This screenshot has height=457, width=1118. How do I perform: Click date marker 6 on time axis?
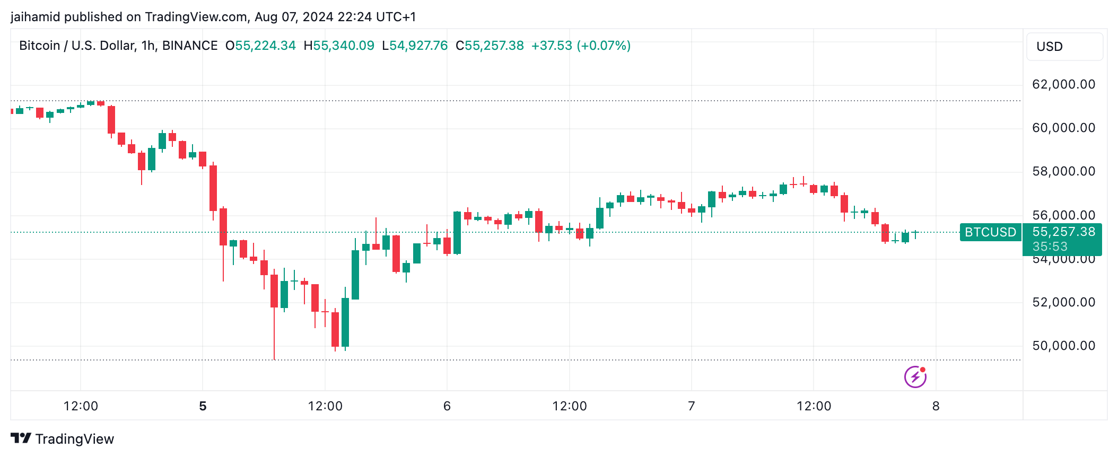tap(447, 406)
